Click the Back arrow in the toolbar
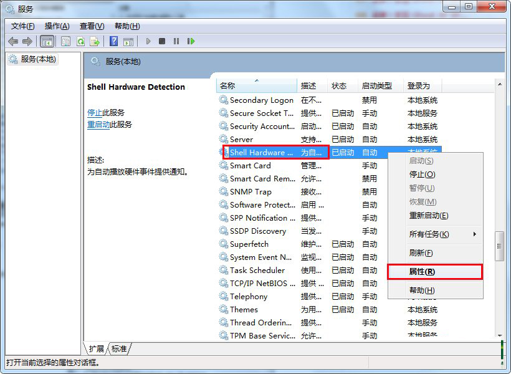 (x=13, y=41)
